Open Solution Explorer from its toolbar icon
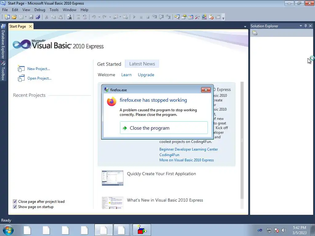The height and width of the screenshot is (236, 315). click(177, 17)
